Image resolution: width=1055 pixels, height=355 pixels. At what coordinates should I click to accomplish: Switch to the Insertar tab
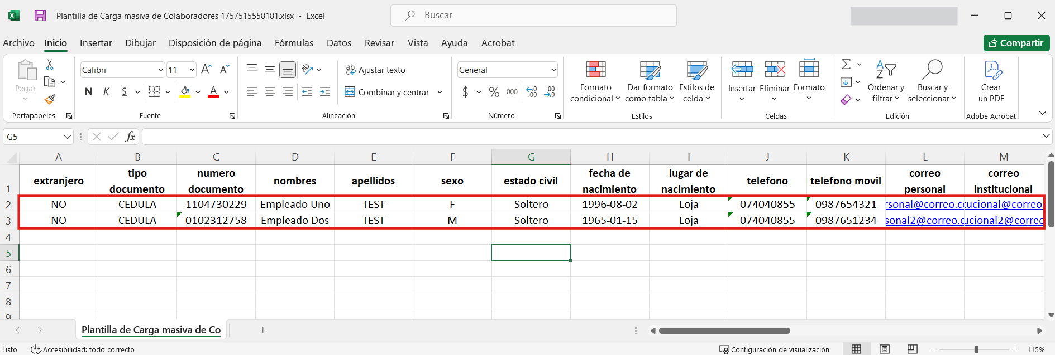tap(96, 43)
